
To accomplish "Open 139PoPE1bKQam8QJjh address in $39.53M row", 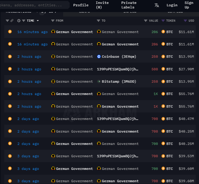I will point(118,156).
